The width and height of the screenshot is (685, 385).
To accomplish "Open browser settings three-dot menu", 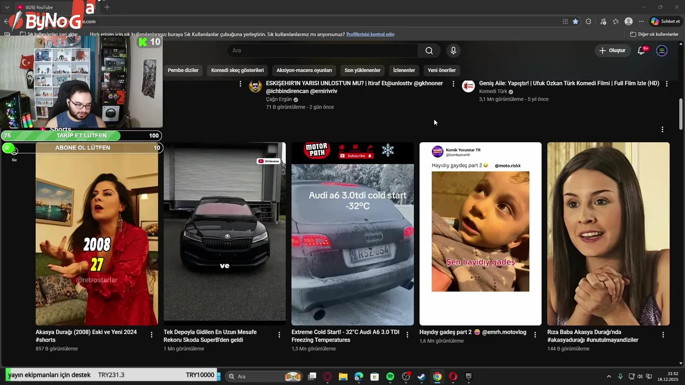I will 642,21.
